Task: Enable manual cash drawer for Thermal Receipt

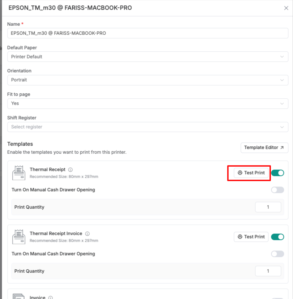Action: click(277, 190)
